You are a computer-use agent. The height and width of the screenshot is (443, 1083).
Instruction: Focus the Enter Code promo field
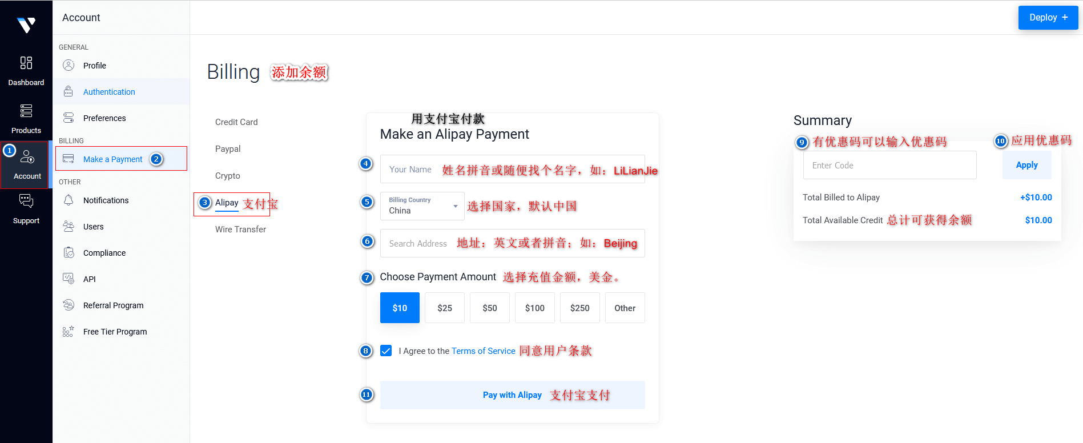click(889, 165)
